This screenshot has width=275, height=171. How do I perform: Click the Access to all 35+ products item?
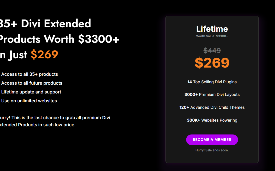coord(30,74)
